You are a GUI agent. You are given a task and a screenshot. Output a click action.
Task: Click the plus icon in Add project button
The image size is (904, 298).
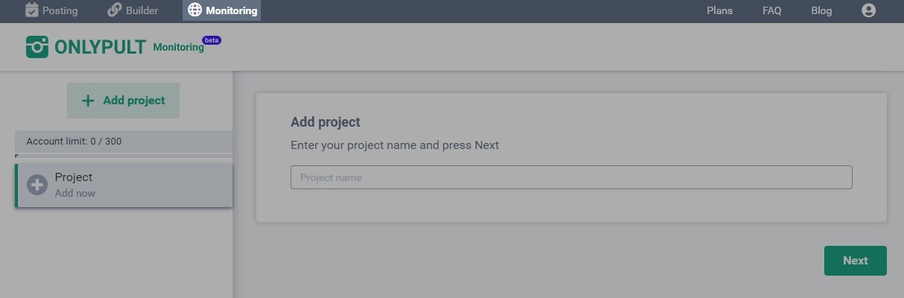pos(88,101)
